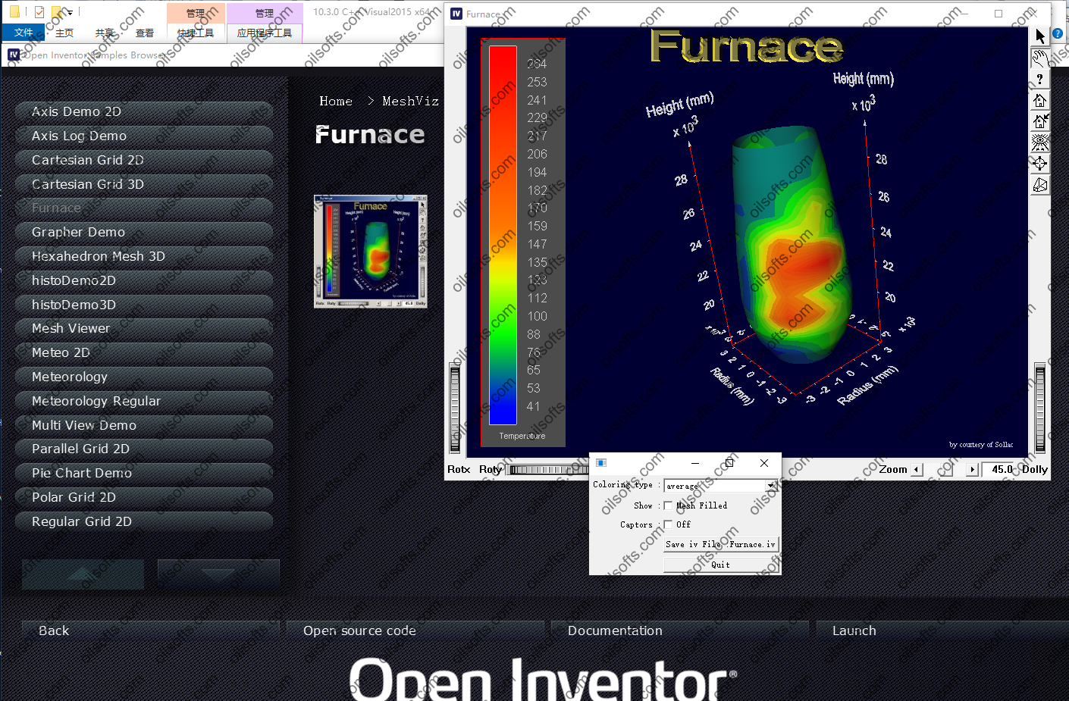Select the Meteorology entry
This screenshot has width=1069, height=701.
tap(144, 377)
